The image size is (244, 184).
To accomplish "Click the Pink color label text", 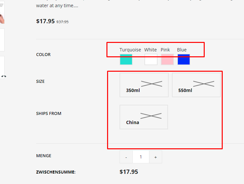I will pyautogui.click(x=165, y=50).
